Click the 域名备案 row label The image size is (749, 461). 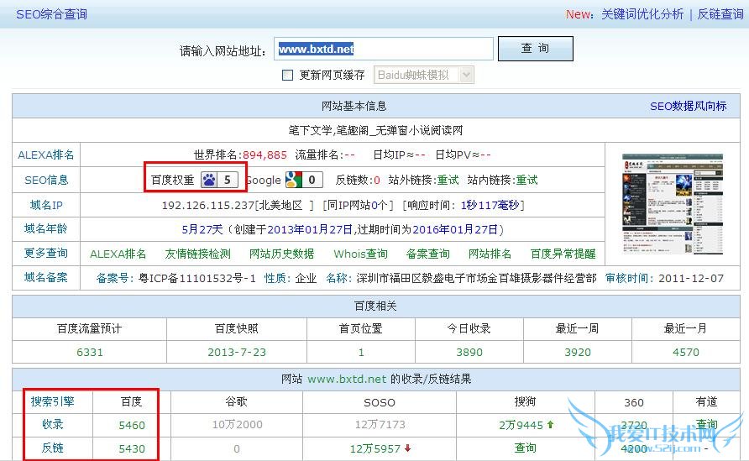click(46, 277)
